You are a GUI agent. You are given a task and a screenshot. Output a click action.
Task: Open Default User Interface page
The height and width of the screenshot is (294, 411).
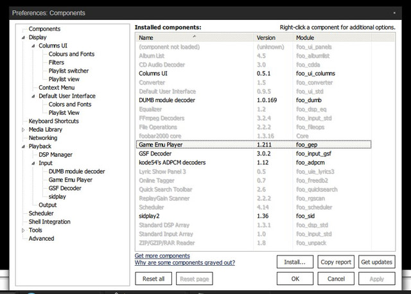pyautogui.click(x=67, y=96)
